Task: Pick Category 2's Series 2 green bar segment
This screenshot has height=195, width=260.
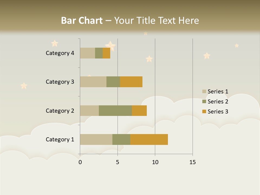Action: (115, 111)
